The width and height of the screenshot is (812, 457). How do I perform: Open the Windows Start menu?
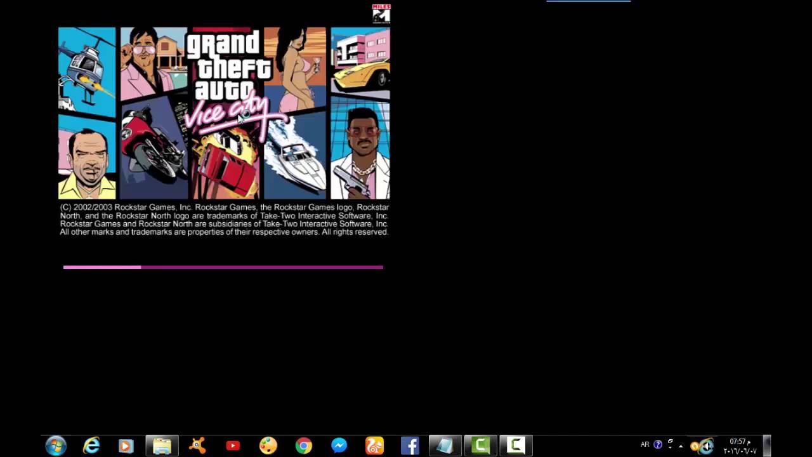point(56,446)
